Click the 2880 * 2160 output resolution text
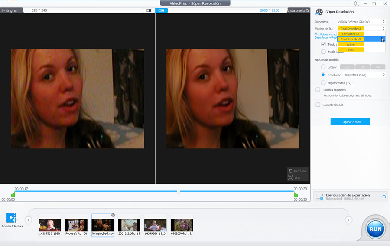 click(270, 10)
